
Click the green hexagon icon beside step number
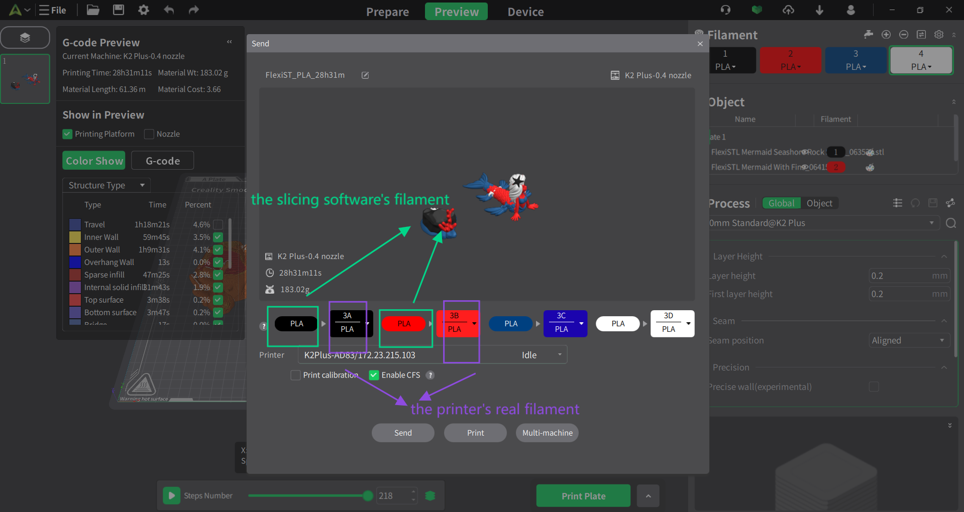coord(430,496)
